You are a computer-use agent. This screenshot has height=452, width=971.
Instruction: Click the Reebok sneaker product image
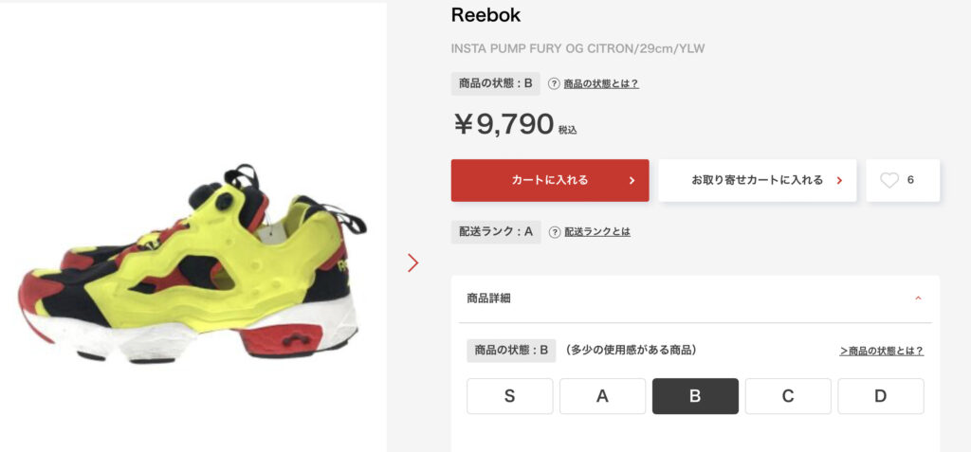(192, 263)
